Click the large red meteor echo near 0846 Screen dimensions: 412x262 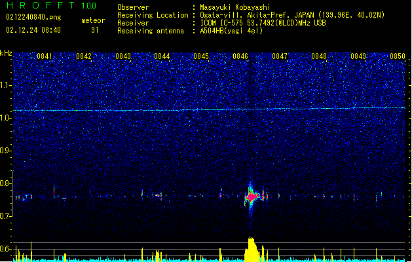pyautogui.click(x=252, y=196)
